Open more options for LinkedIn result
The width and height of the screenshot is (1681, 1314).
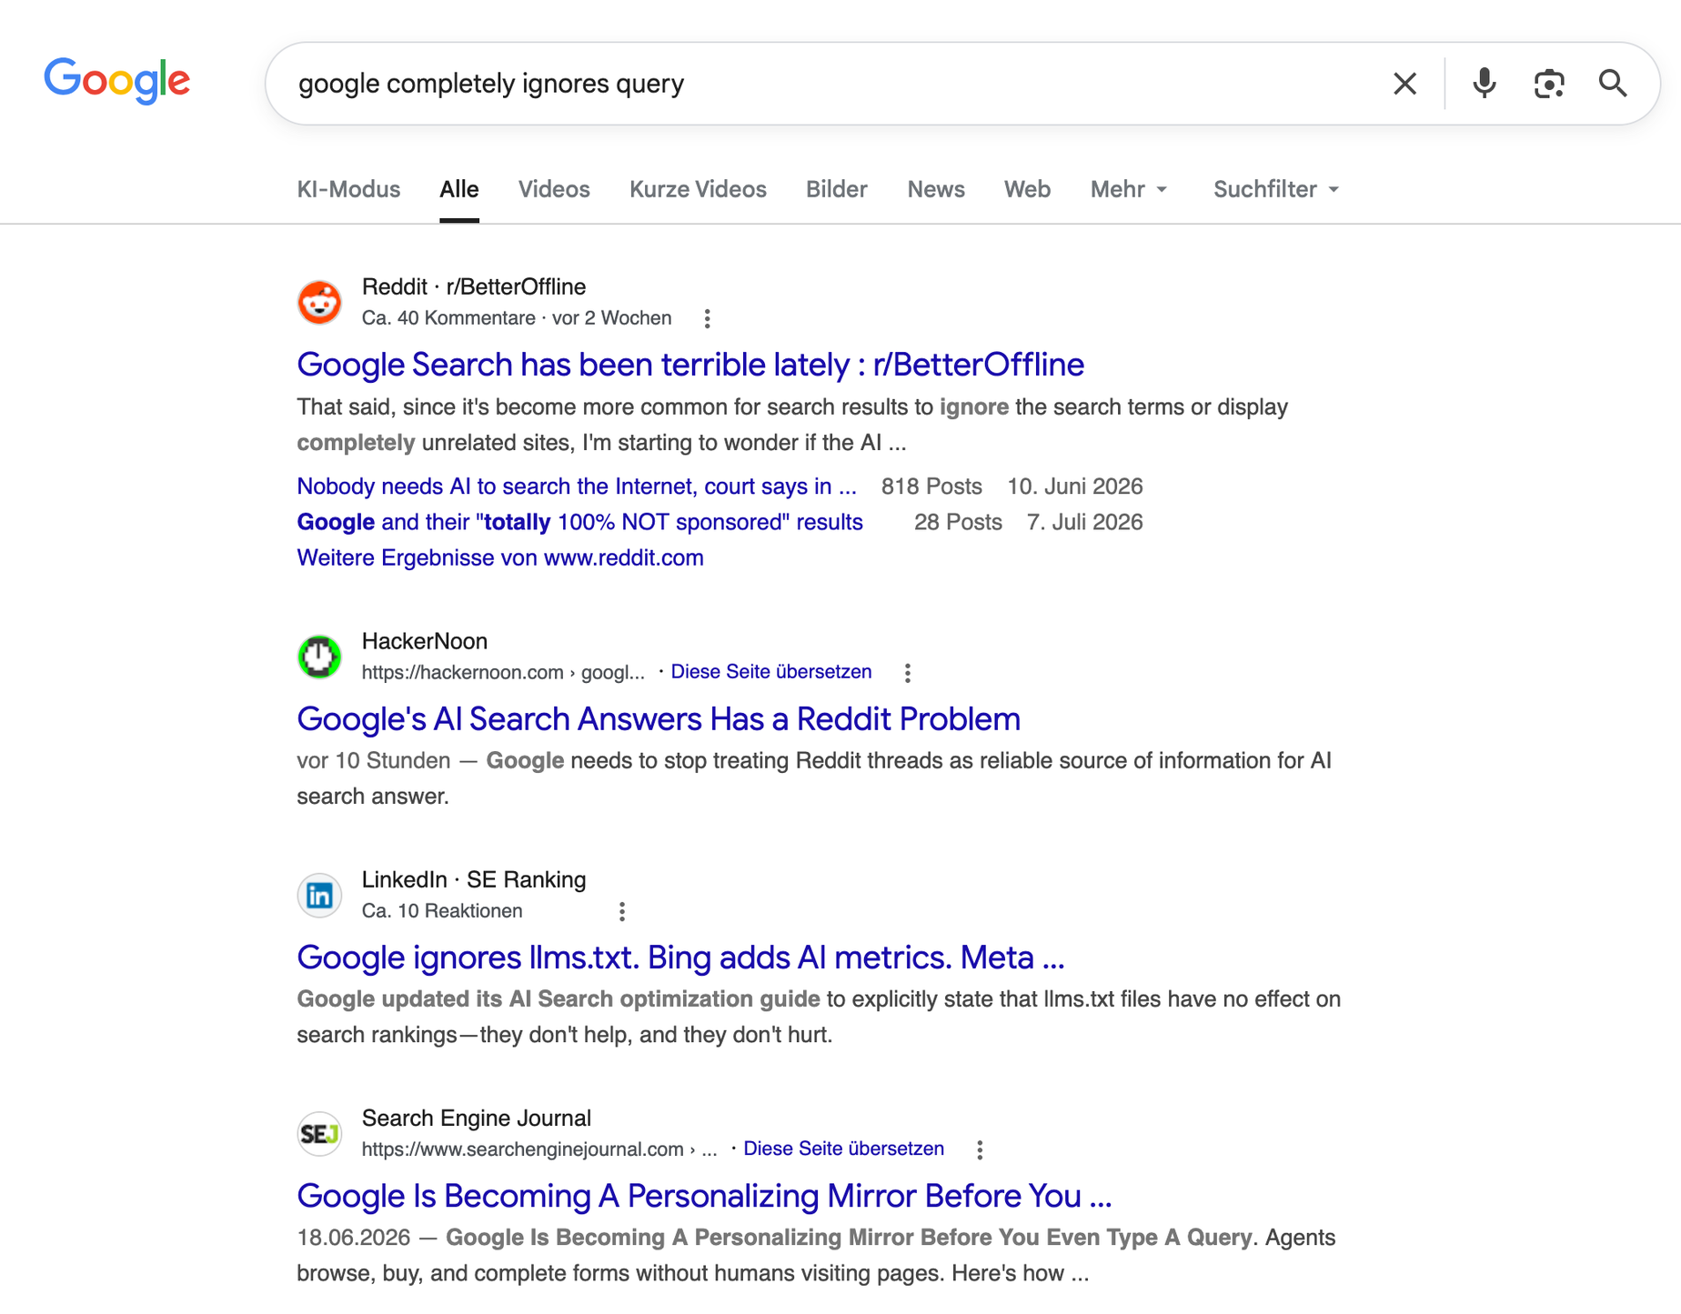click(621, 911)
